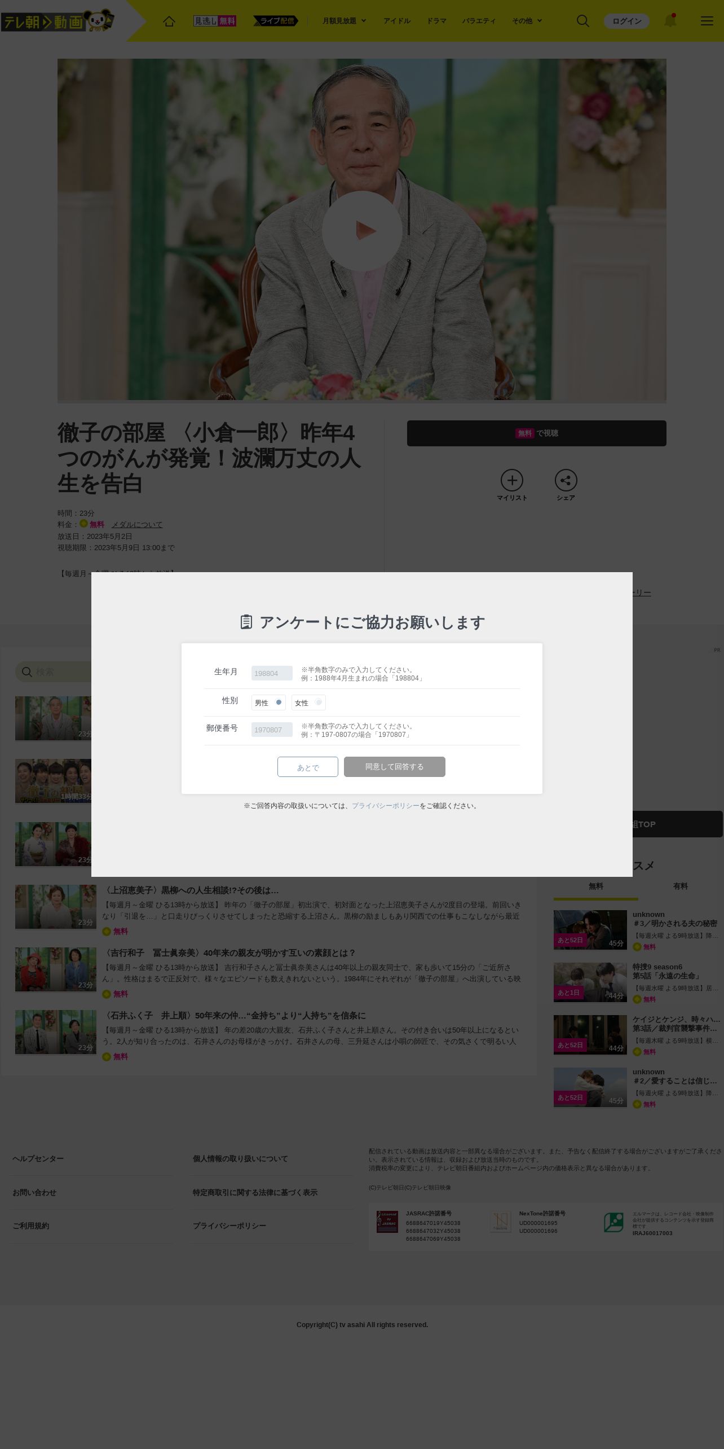Open 特定商取引に関する法律に基づく表示 link
This screenshot has height=1449, width=724.
click(x=255, y=1193)
